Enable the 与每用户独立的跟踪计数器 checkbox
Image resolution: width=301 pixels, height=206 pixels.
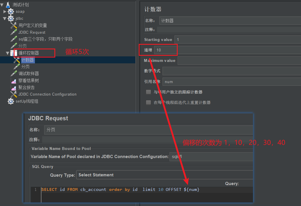[x=148, y=92]
